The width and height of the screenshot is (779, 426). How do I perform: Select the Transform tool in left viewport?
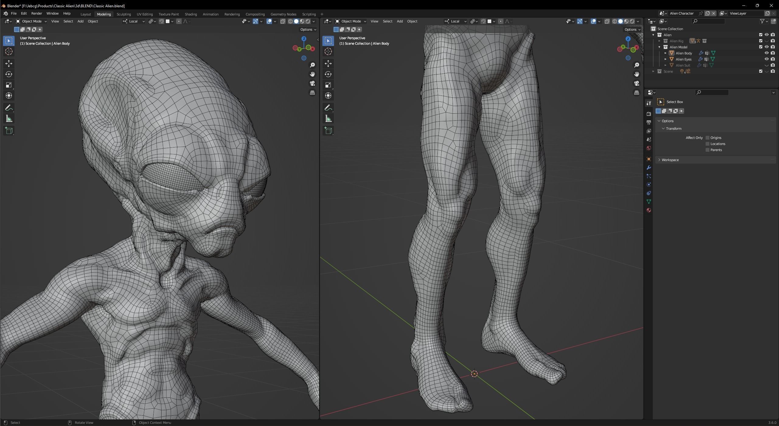tap(9, 95)
